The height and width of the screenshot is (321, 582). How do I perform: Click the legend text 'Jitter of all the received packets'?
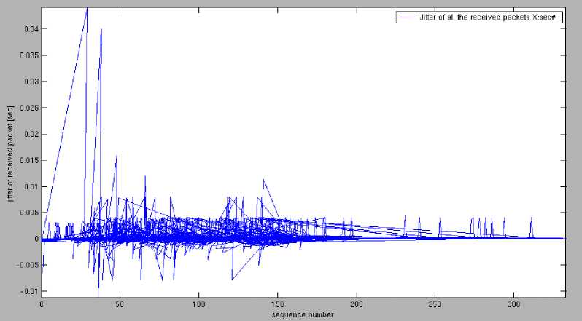473,17
